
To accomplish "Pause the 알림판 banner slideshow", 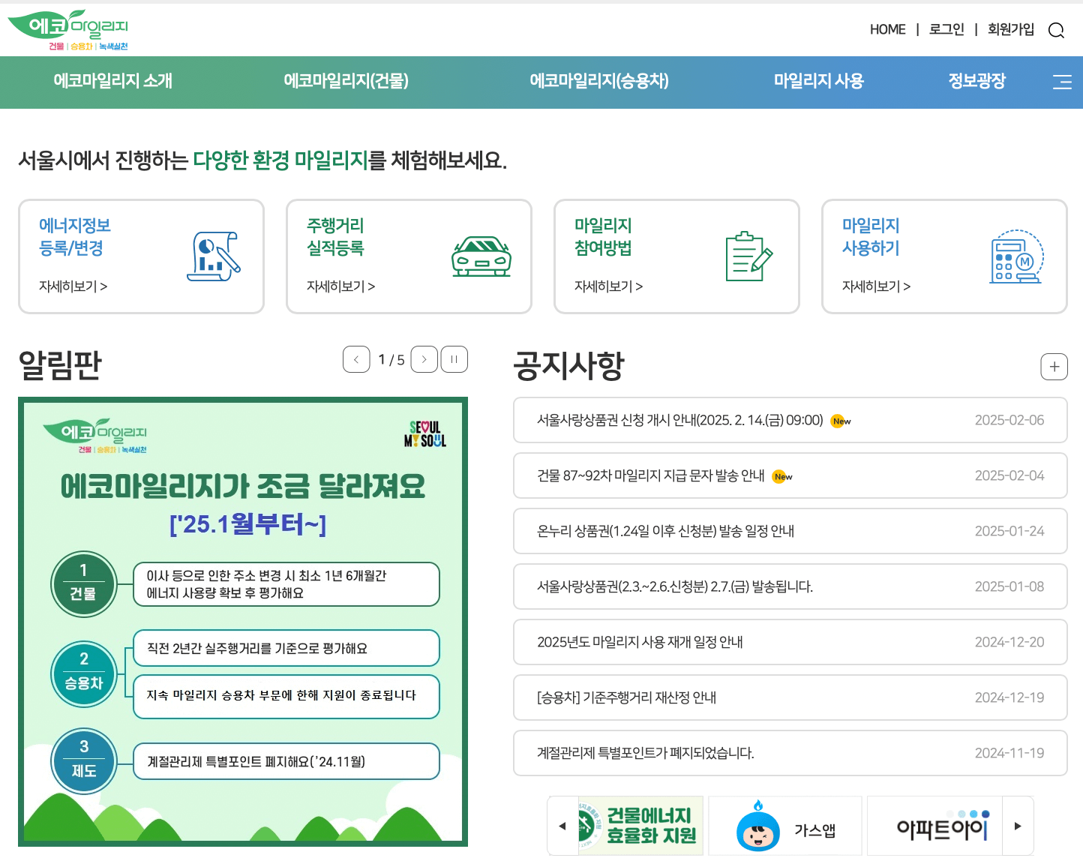I will click(x=454, y=359).
